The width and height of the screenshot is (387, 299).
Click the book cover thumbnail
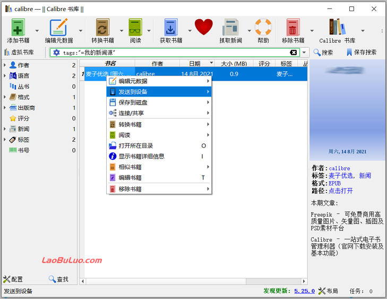point(347,110)
